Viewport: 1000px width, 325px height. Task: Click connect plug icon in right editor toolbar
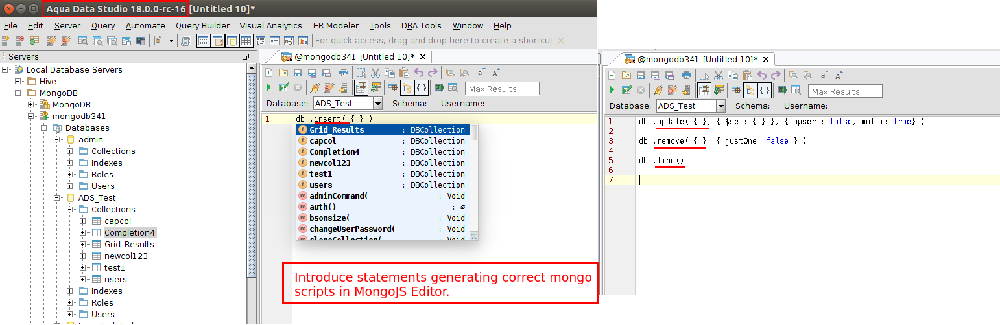coord(658,90)
